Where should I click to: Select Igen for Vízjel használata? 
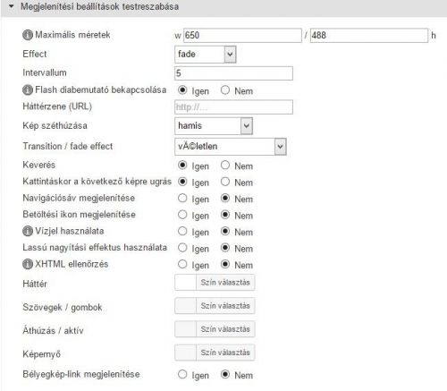click(x=182, y=231)
